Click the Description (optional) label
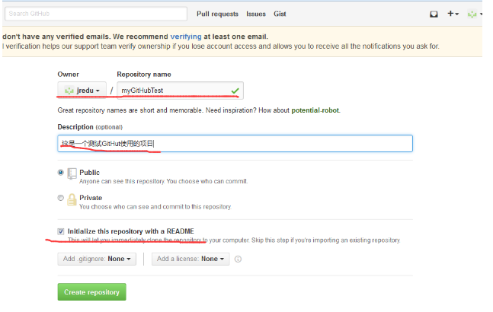This screenshot has height=312, width=493. [90, 127]
